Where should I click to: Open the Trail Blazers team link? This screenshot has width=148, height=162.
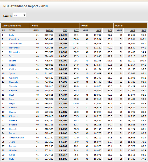15,44
